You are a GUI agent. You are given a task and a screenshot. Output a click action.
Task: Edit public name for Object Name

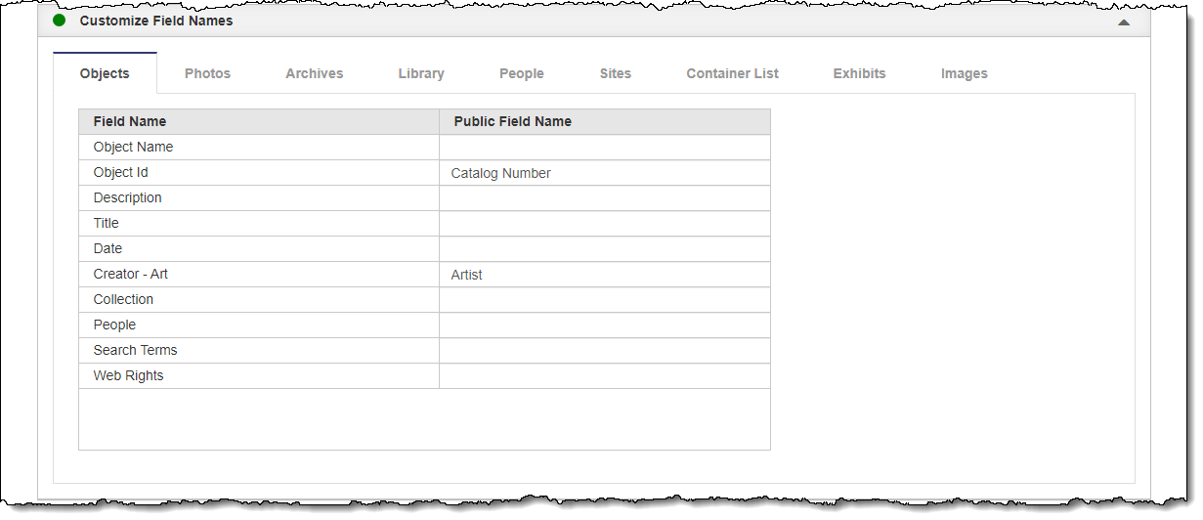[604, 148]
